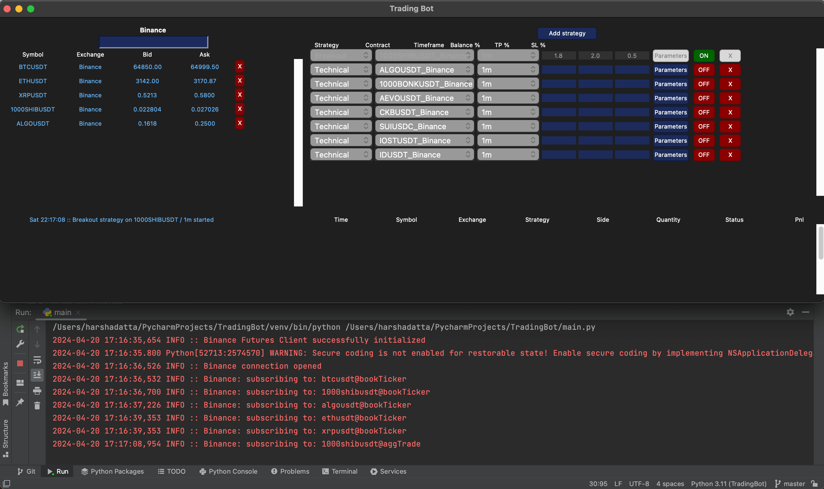Open run configuration settings with wrench icon
The image size is (824, 489).
(x=20, y=344)
